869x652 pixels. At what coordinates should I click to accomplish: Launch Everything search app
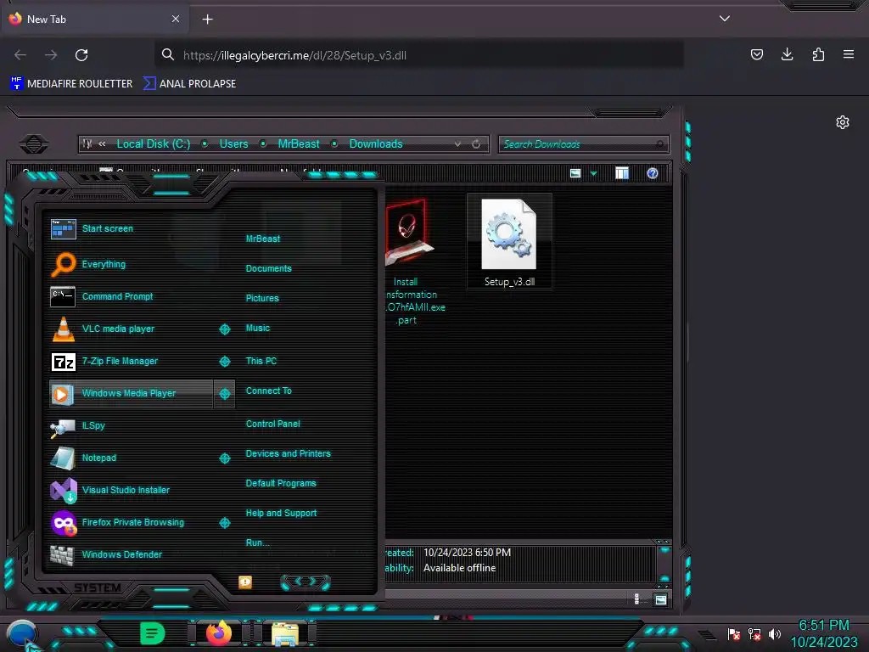click(104, 264)
